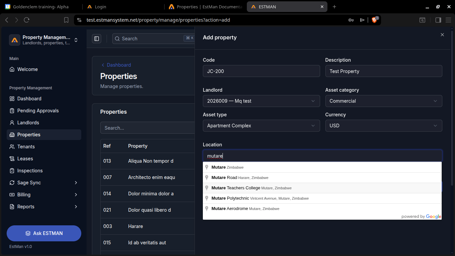The image size is (455, 256).
Task: Open Property Management module switcher
Action: pos(44,40)
